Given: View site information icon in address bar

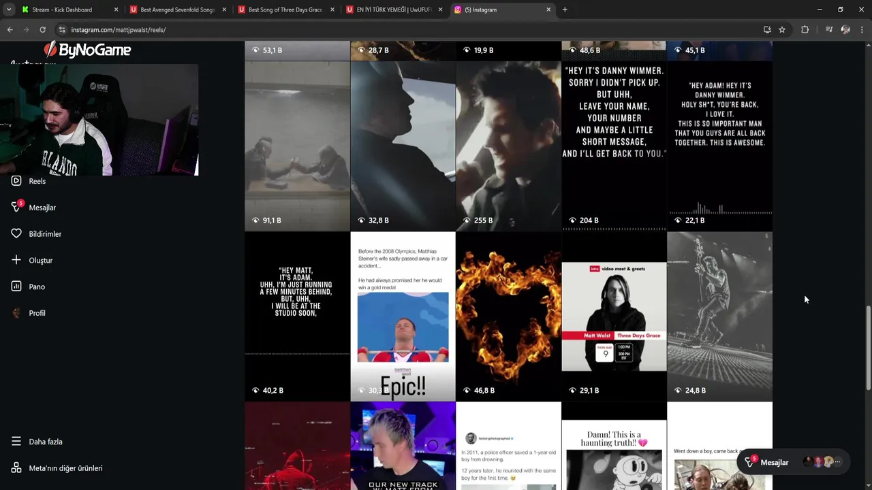Looking at the screenshot, I should [62, 30].
